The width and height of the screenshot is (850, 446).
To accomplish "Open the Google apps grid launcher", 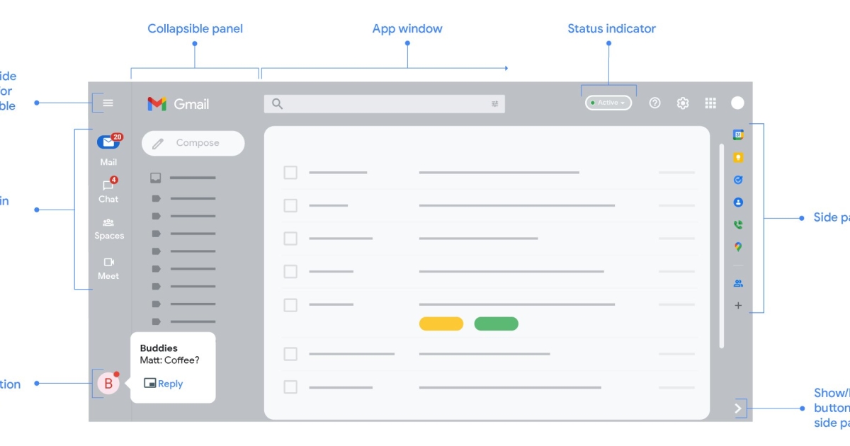I will [710, 103].
